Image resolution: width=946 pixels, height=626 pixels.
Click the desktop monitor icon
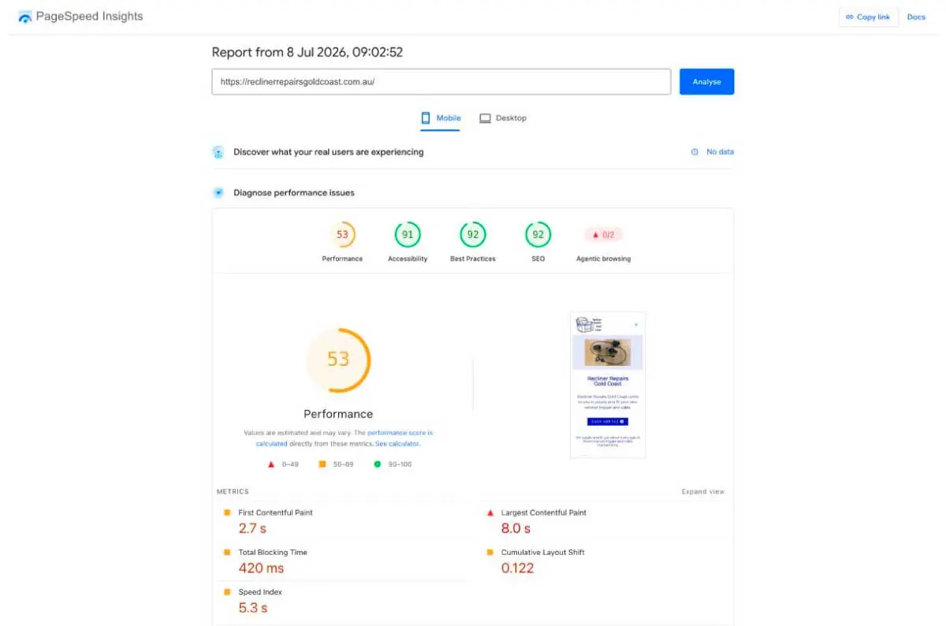(485, 118)
